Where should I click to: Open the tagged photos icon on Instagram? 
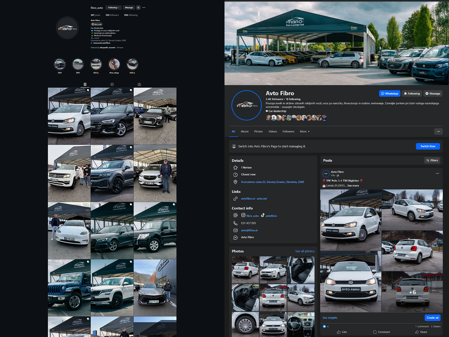[x=139, y=84]
